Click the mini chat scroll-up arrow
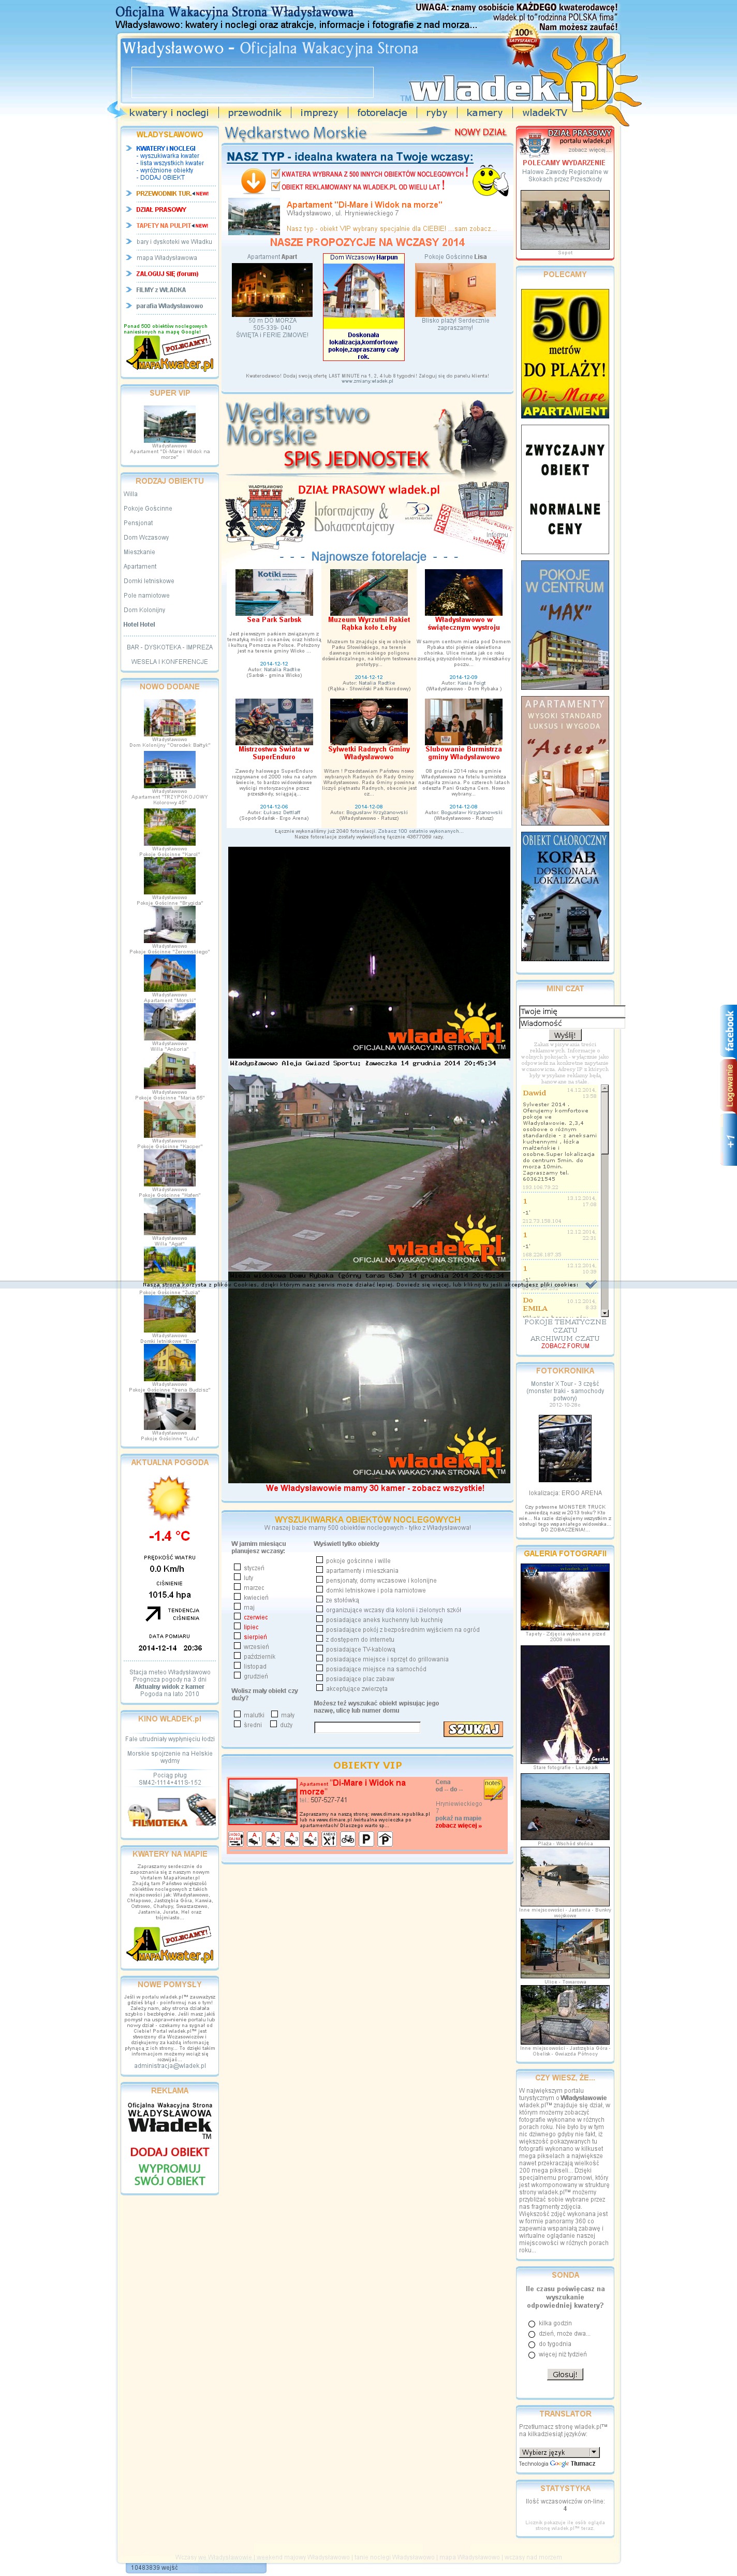Image resolution: width=737 pixels, height=2576 pixels. (604, 1089)
